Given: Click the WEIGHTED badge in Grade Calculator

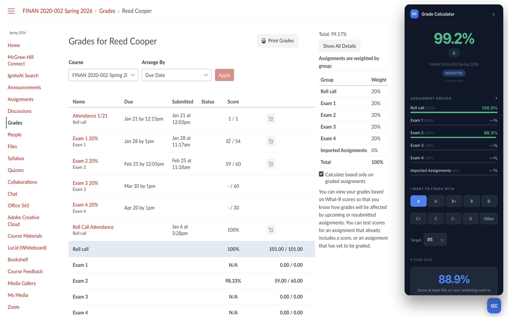Looking at the screenshot, I should coord(454,73).
